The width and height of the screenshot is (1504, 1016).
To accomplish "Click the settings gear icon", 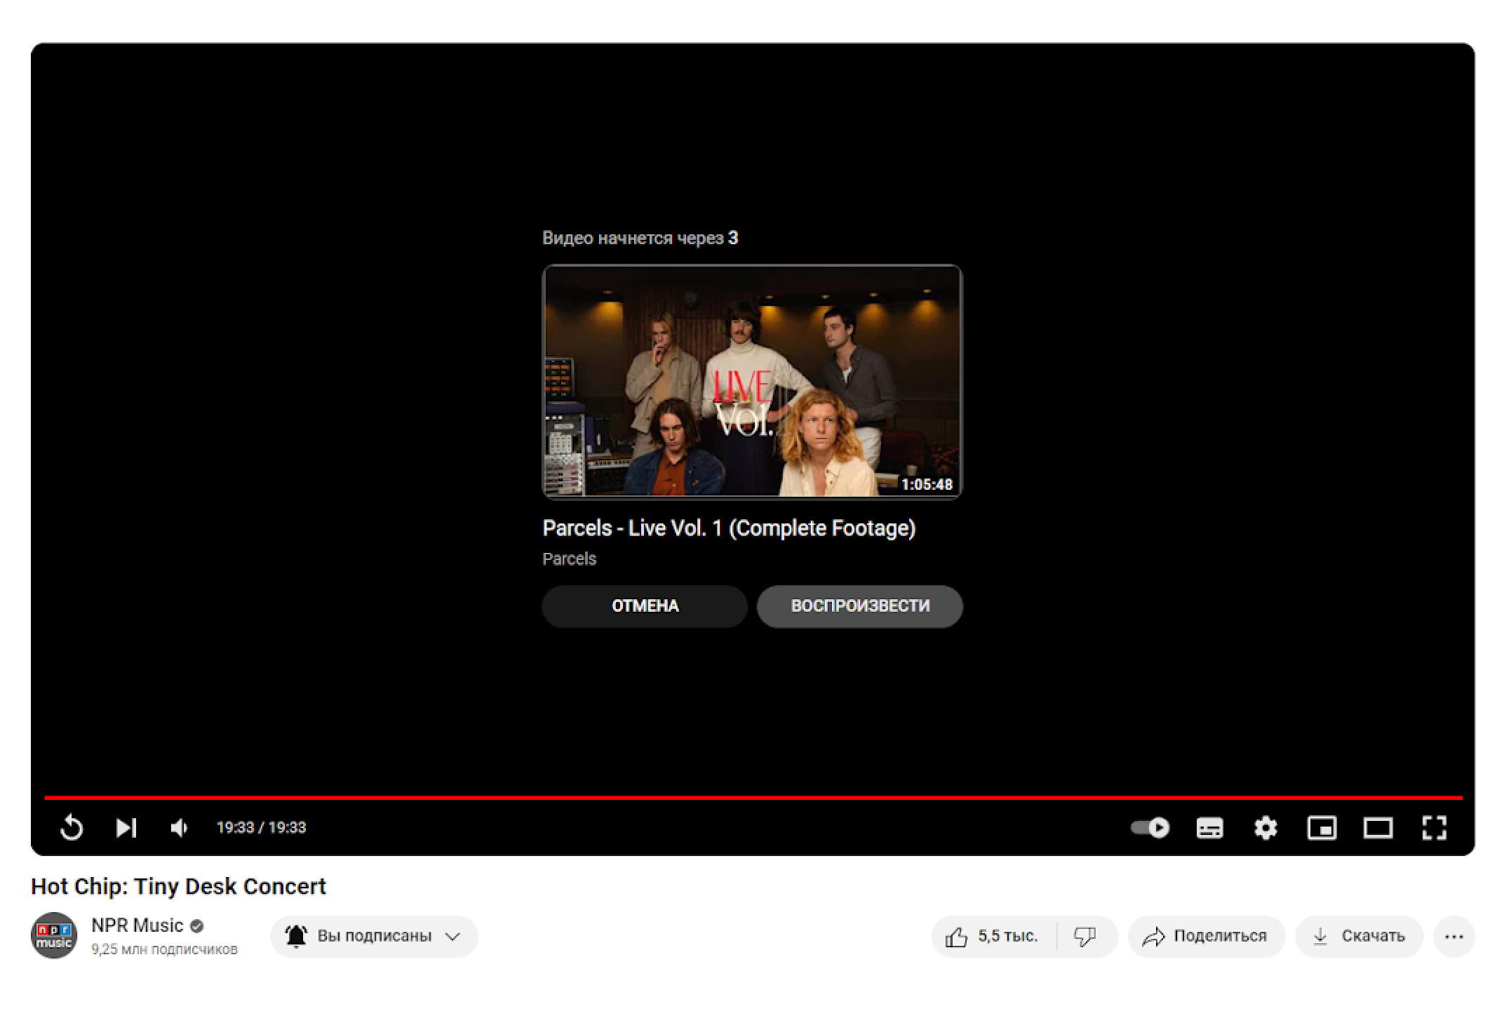I will click(x=1267, y=828).
